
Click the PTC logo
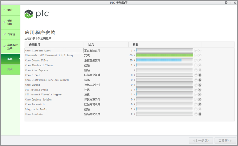pyautogui.click(x=37, y=14)
